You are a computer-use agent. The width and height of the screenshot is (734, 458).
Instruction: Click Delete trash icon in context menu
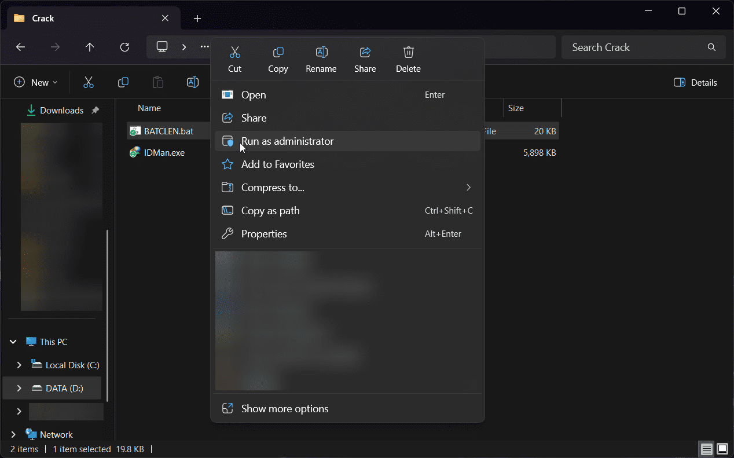[x=408, y=53]
